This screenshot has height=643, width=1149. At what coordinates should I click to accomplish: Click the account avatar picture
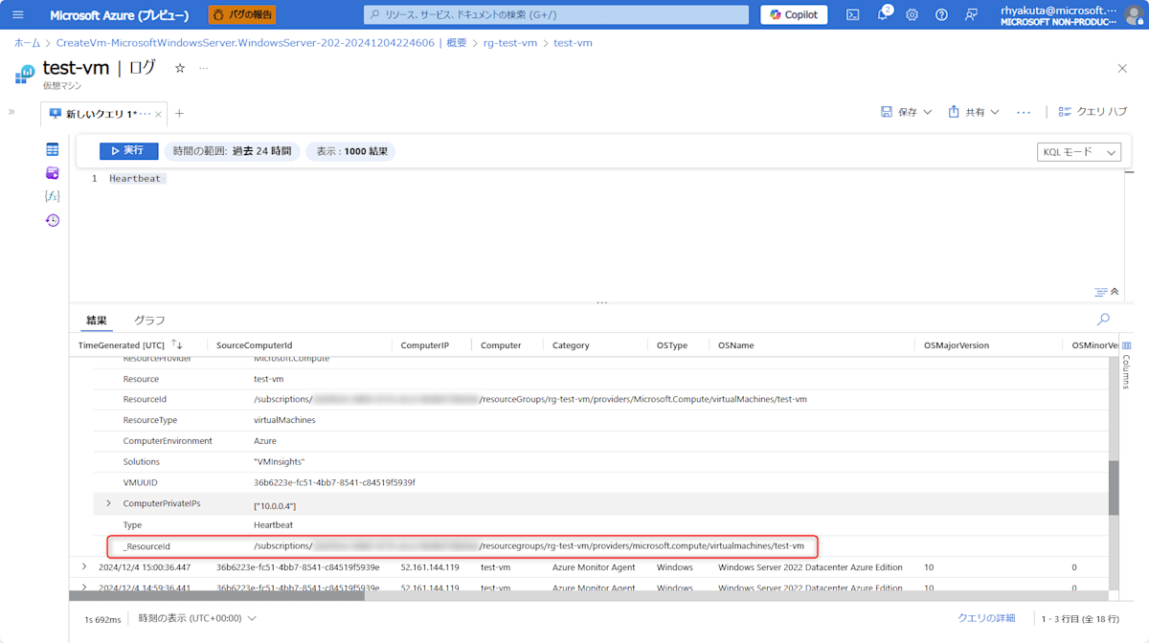(x=1134, y=14)
